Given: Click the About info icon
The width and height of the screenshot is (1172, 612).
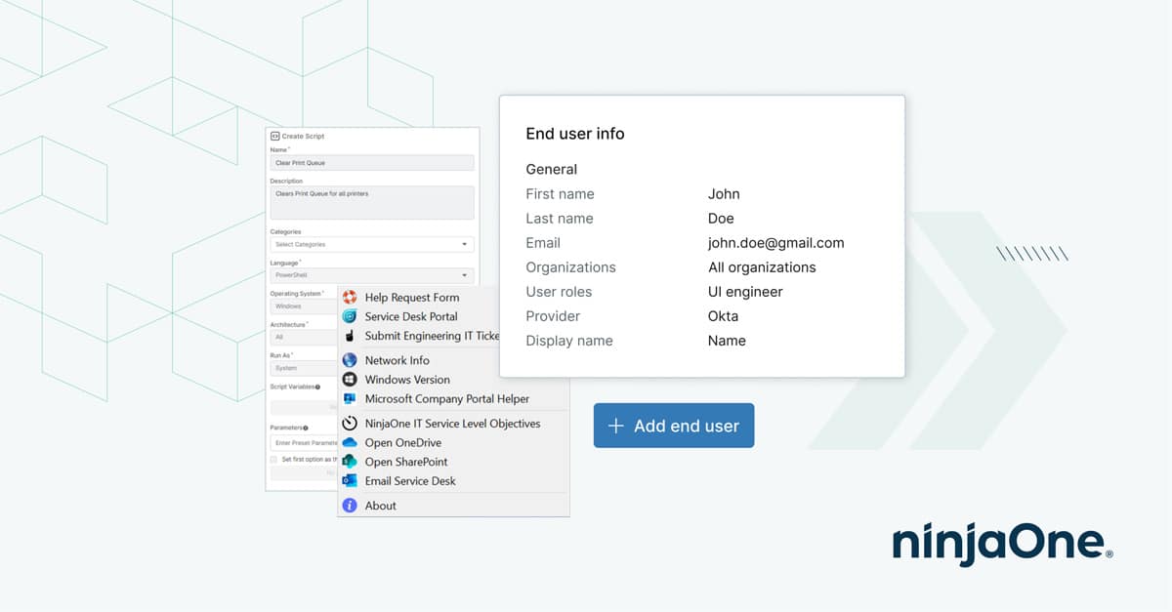Looking at the screenshot, I should point(349,505).
